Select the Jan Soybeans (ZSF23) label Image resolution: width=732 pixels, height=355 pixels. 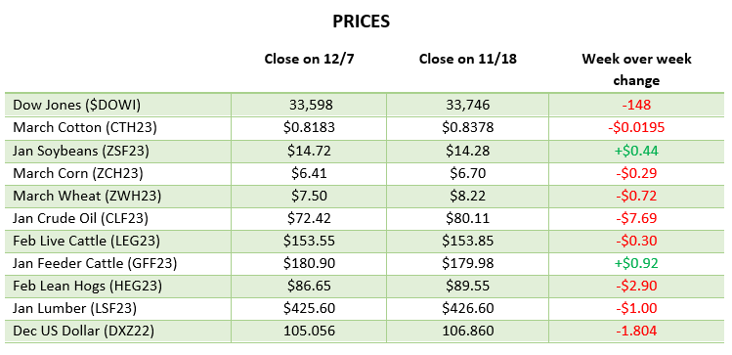pos(81,150)
